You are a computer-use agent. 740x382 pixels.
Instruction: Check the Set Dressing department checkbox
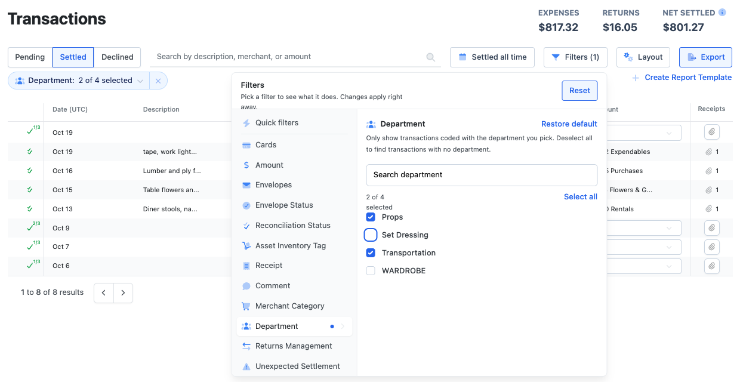371,235
